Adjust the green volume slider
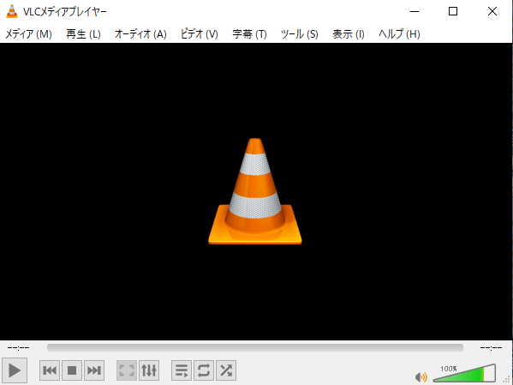Viewport: 513px width, 385px height. pyautogui.click(x=464, y=373)
